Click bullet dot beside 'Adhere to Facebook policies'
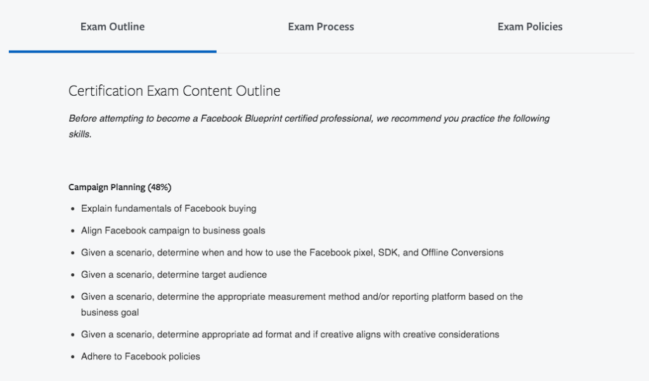The image size is (649, 381). tap(73, 356)
